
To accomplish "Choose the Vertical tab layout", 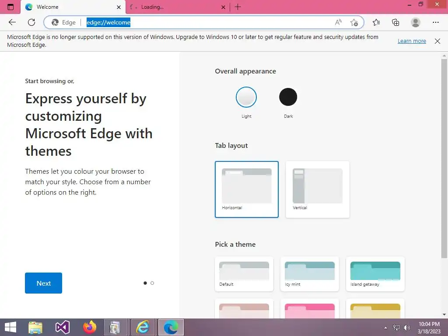I will tap(318, 189).
